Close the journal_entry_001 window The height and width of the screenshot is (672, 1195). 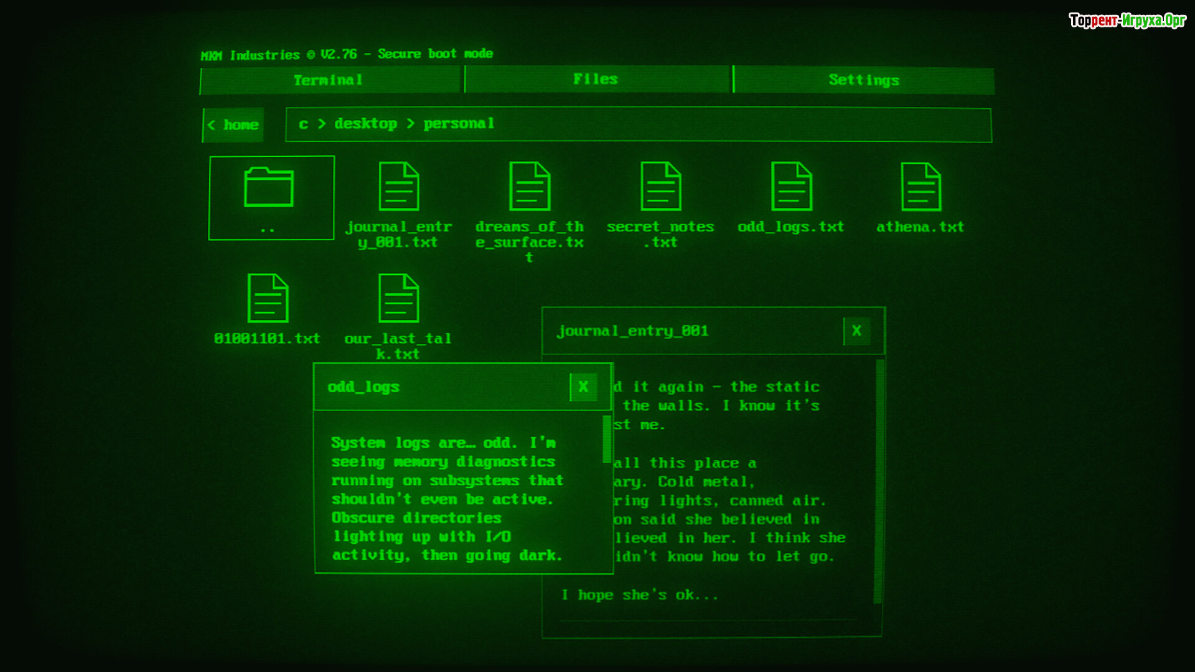click(x=856, y=331)
